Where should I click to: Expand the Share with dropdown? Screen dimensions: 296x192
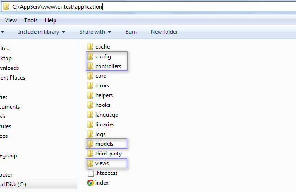point(95,32)
